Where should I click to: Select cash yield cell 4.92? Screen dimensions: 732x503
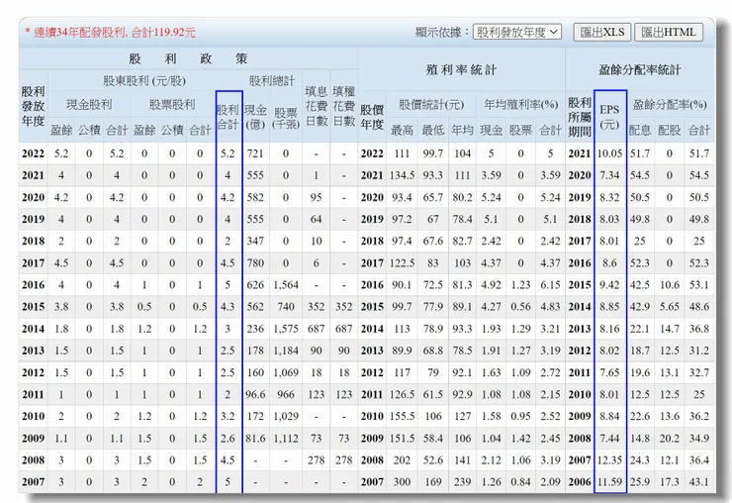click(x=491, y=285)
